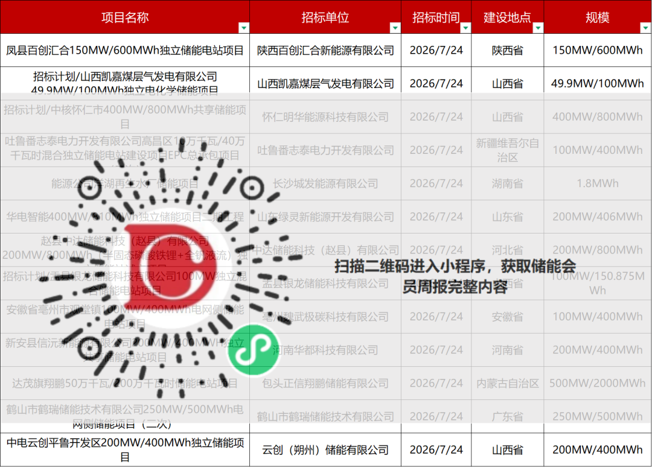The image size is (652, 467).
Task: Select the 山东省 location cell
Action: coord(507,217)
